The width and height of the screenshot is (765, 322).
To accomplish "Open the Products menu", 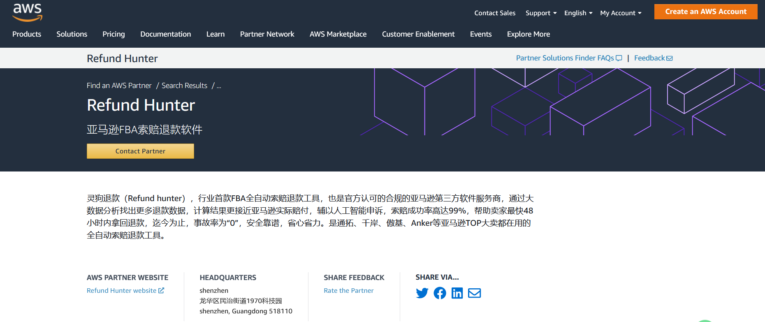I will click(27, 34).
